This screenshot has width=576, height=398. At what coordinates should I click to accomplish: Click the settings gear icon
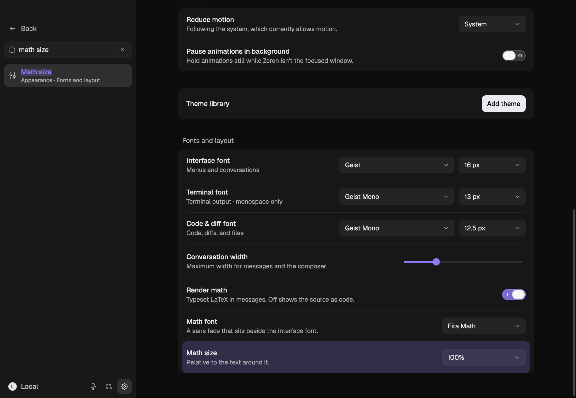click(x=125, y=386)
